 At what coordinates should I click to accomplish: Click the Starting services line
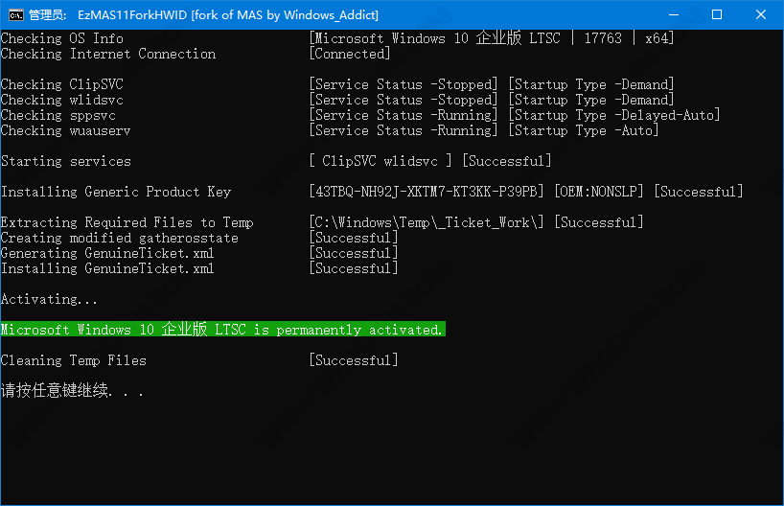point(65,161)
